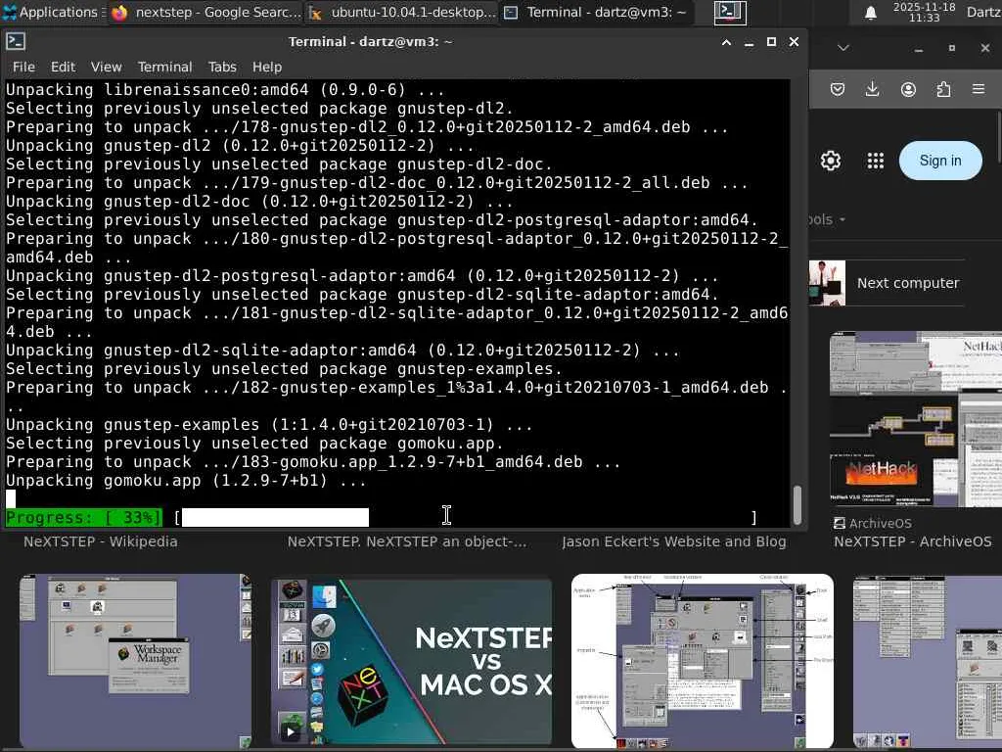Open Firefox account icon
1002x752 pixels.
[x=908, y=89]
